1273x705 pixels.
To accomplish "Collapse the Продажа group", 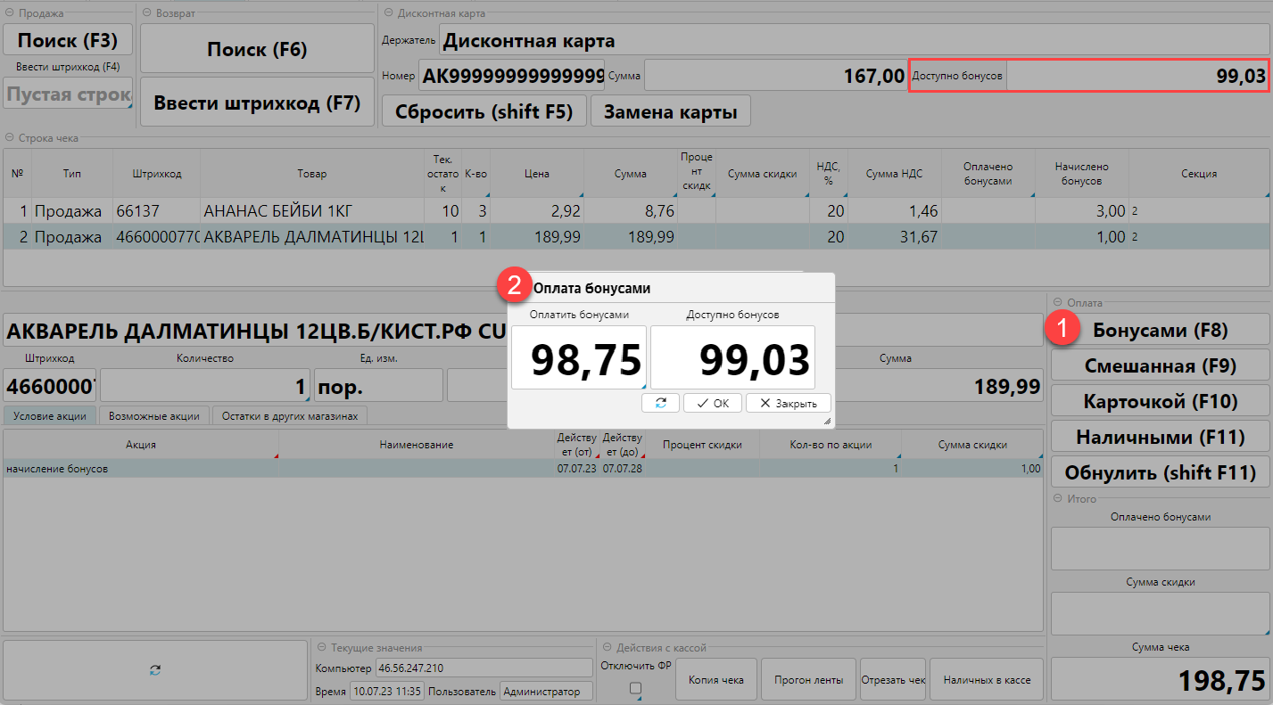I will 10,13.
